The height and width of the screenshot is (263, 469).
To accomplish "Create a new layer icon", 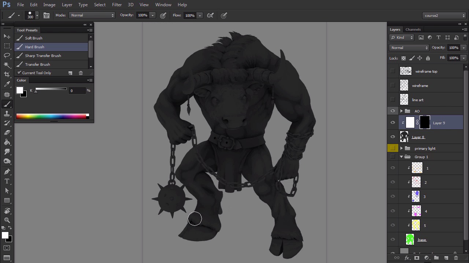I will point(446,258).
